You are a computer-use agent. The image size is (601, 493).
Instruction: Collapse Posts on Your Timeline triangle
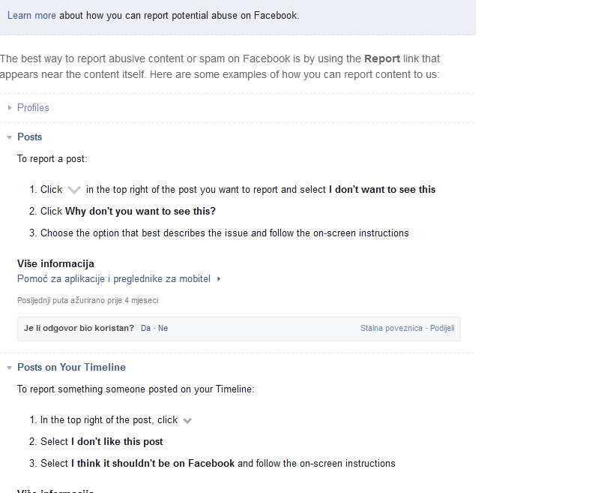click(10, 368)
